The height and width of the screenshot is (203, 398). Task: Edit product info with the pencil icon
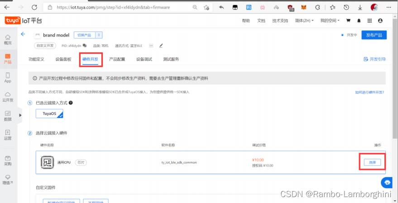[161, 46]
